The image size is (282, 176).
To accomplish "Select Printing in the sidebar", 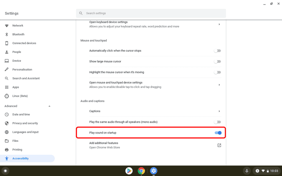I will pyautogui.click(x=17, y=150).
